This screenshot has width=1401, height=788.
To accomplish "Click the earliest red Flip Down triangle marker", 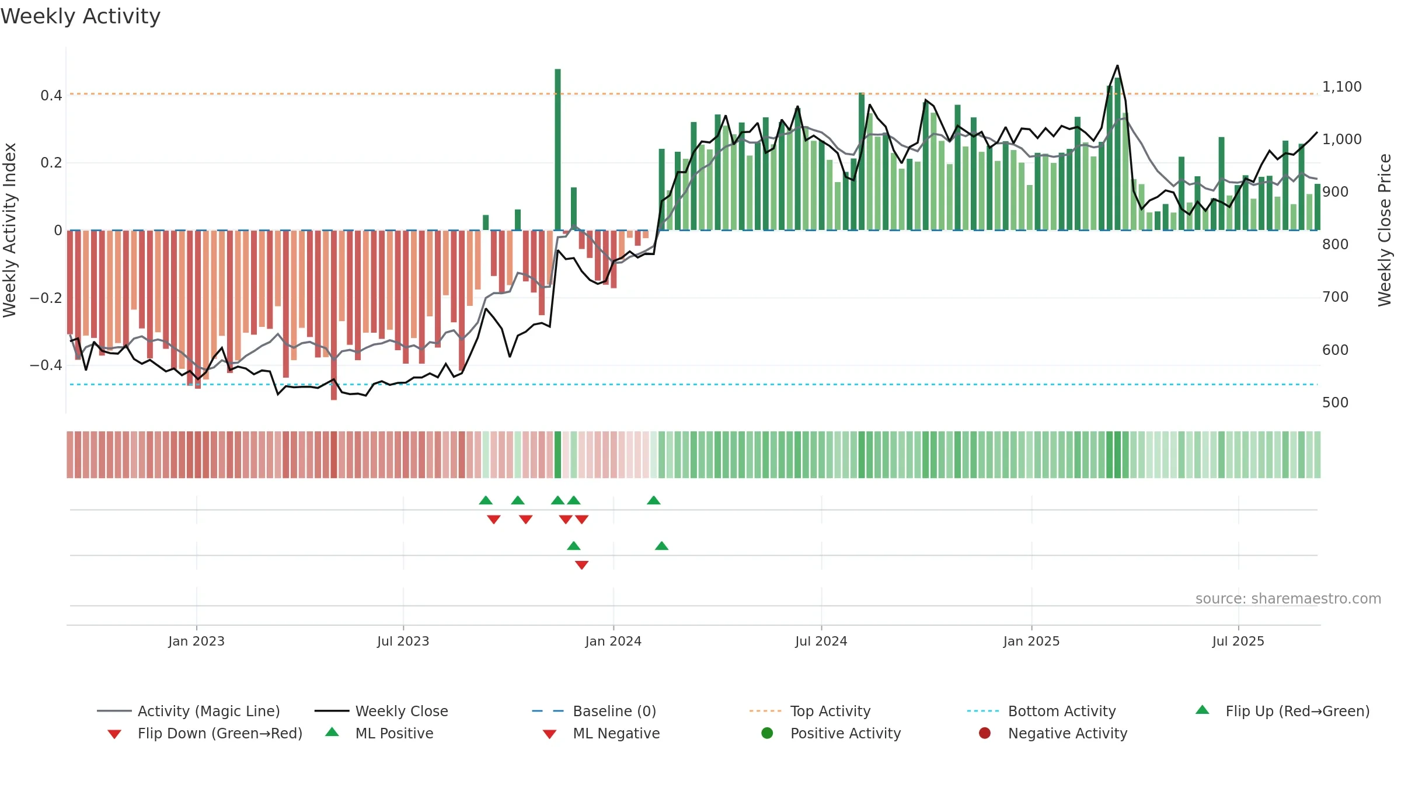I will click(494, 519).
